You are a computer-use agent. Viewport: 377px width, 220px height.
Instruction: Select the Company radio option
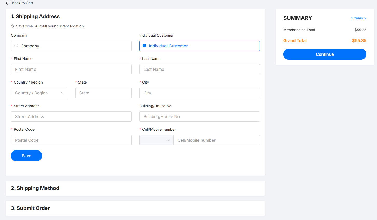pos(16,46)
